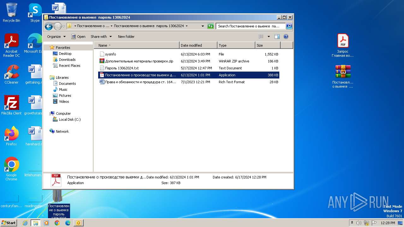Viewport: 404px width, 227px height.
Task: Click the FileZilla Client desktop icon
Action: point(11,105)
